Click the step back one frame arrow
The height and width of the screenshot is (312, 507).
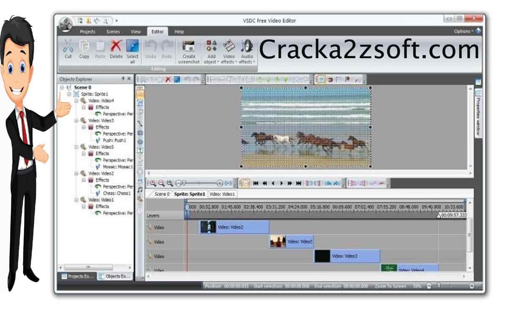point(273,183)
